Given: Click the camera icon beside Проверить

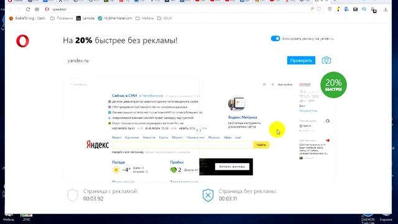Looking at the screenshot, I should point(326,60).
